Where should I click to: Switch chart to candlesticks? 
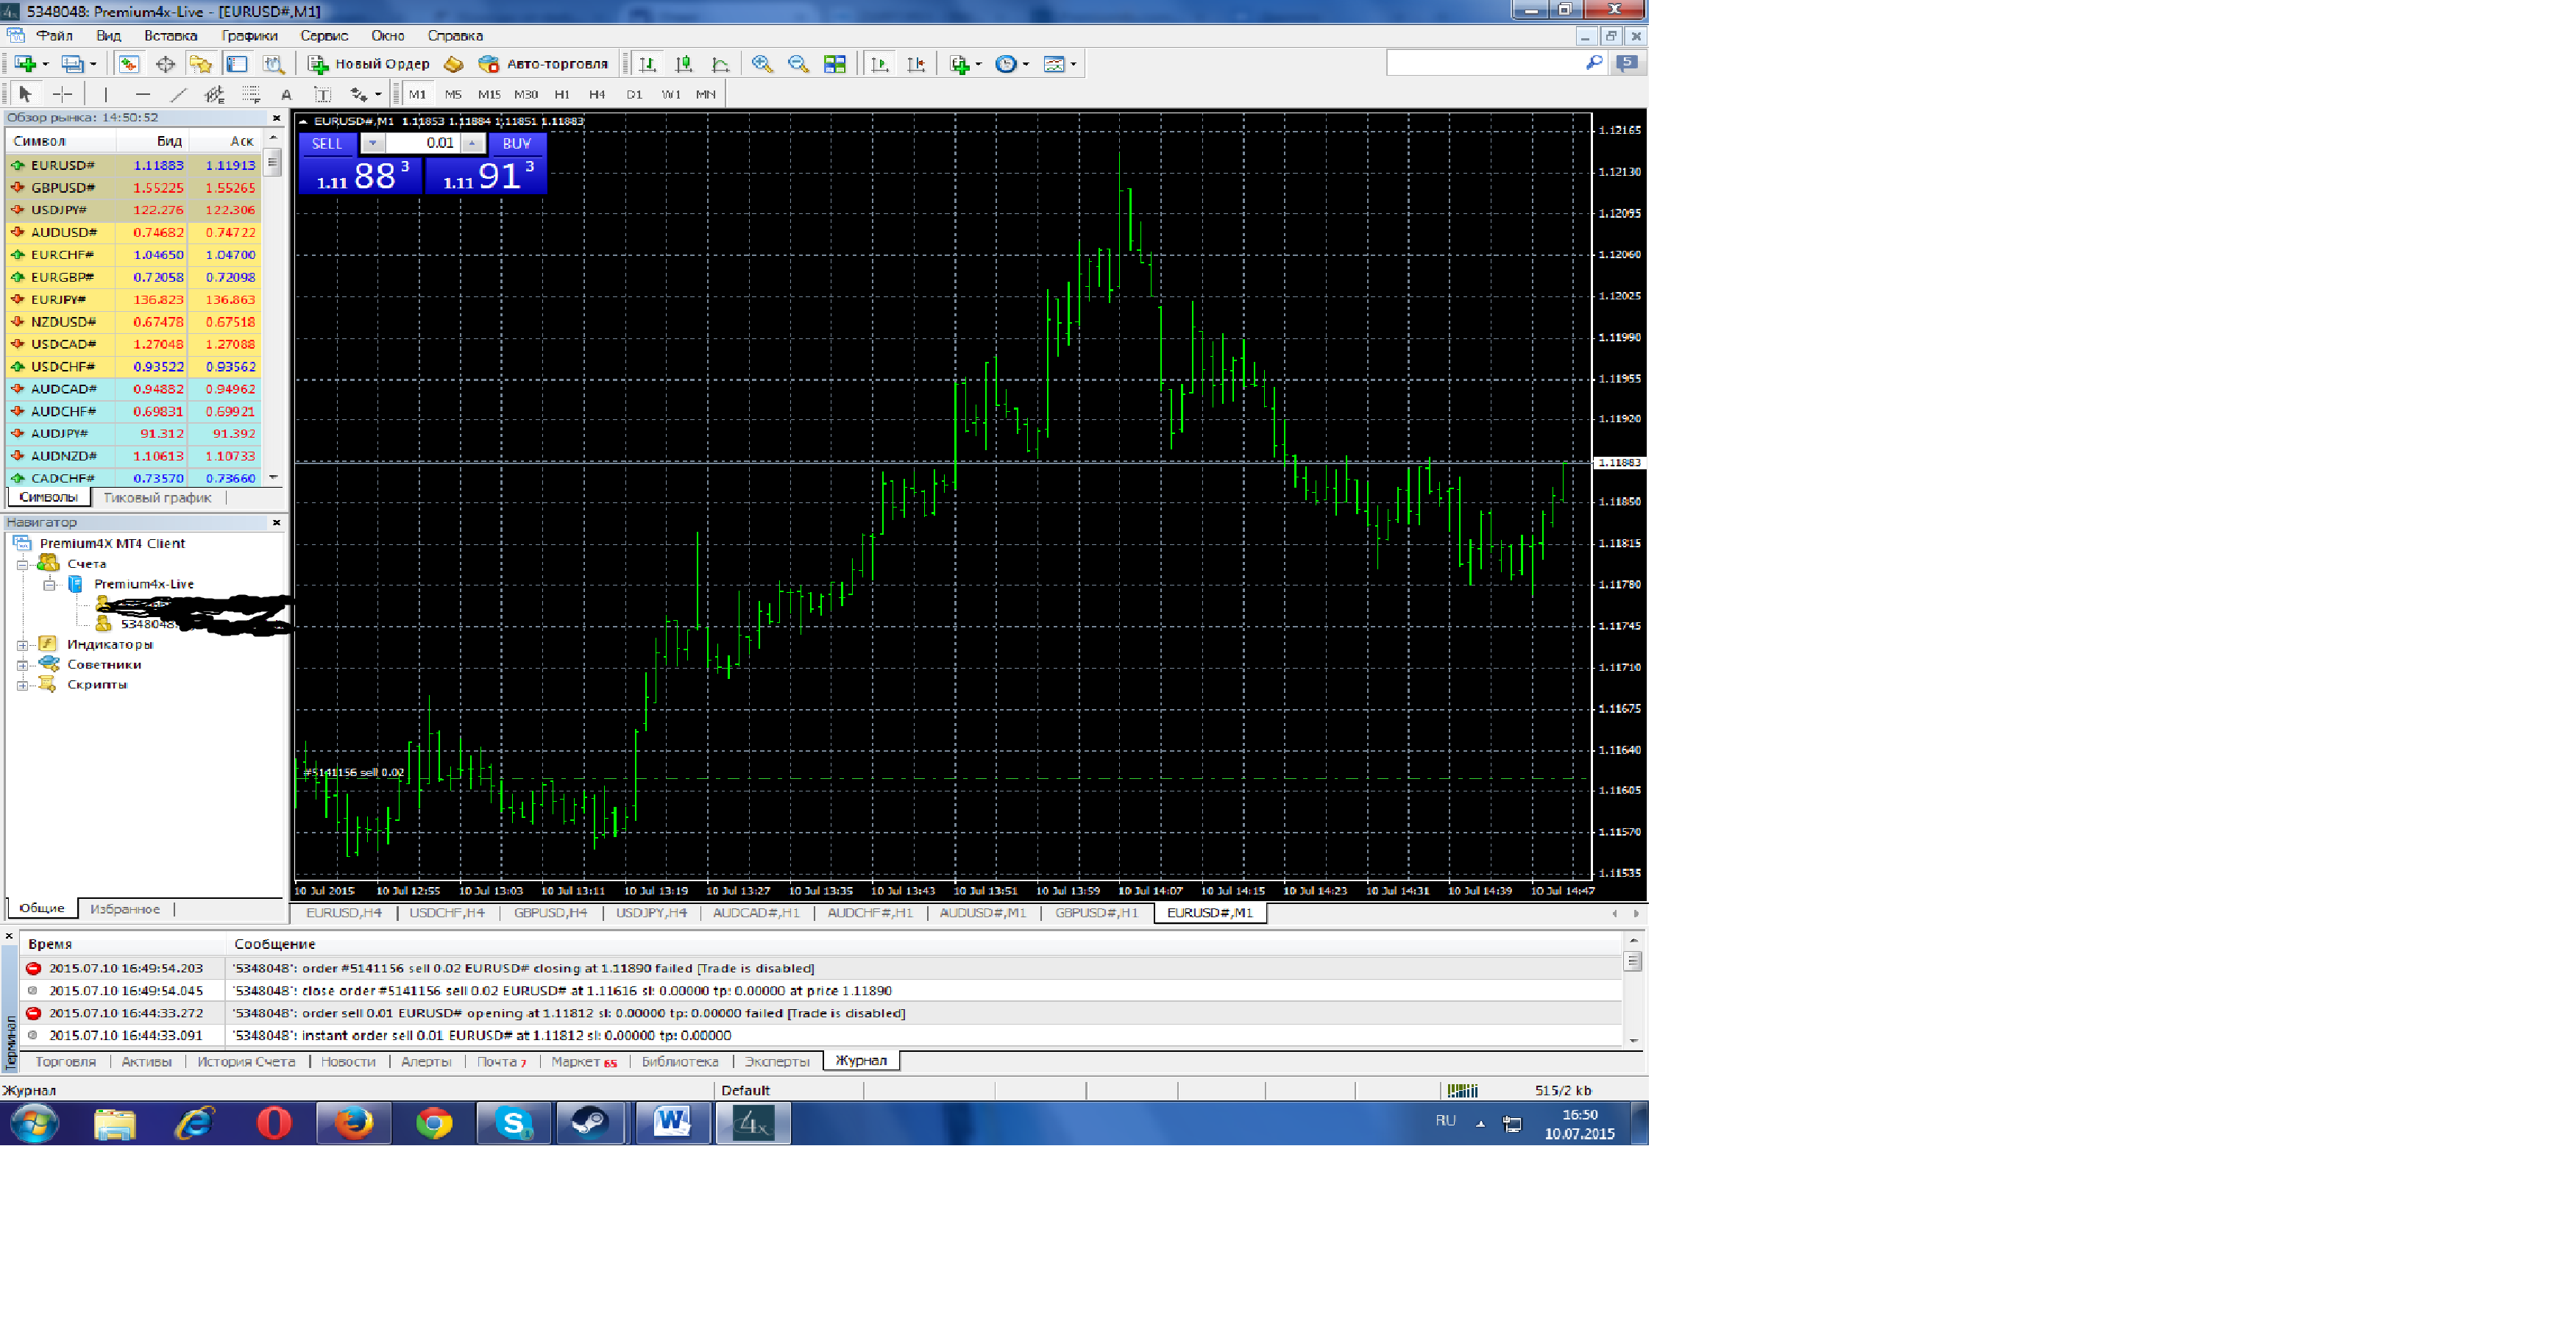pos(684,64)
